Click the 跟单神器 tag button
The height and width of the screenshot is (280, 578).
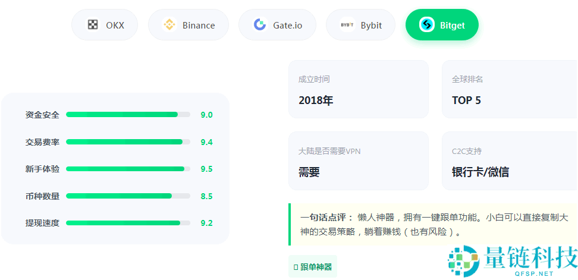[x=313, y=266]
